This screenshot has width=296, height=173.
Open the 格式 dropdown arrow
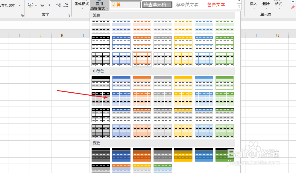278,8
